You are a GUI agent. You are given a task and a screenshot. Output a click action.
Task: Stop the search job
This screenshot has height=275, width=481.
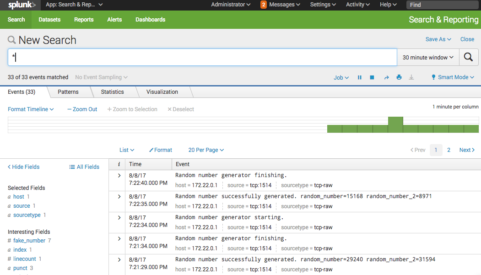[372, 77]
